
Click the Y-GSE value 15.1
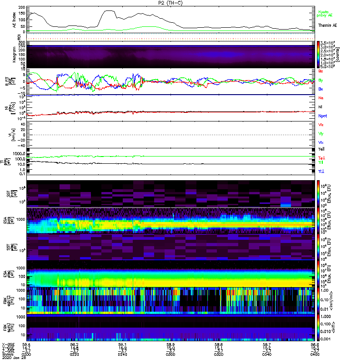click(219, 348)
